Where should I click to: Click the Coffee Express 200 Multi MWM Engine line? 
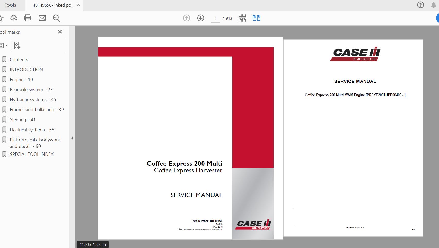[x=355, y=95]
